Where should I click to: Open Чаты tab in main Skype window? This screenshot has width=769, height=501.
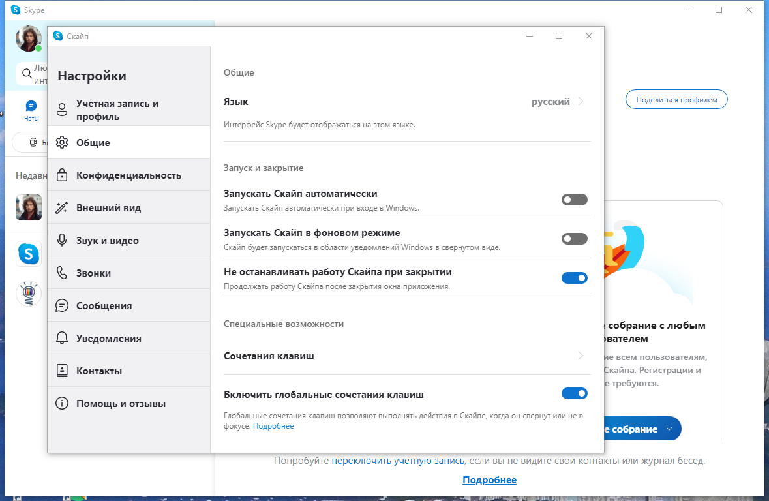tap(31, 111)
